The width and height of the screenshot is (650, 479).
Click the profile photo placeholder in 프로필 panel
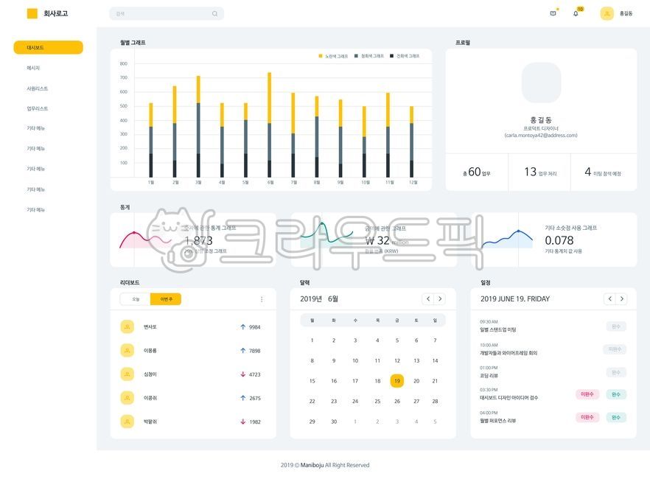pos(540,83)
